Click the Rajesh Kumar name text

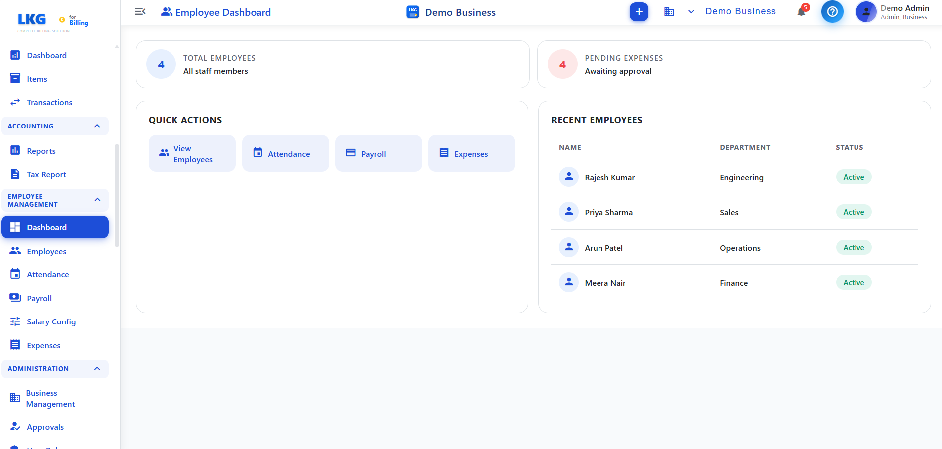609,177
